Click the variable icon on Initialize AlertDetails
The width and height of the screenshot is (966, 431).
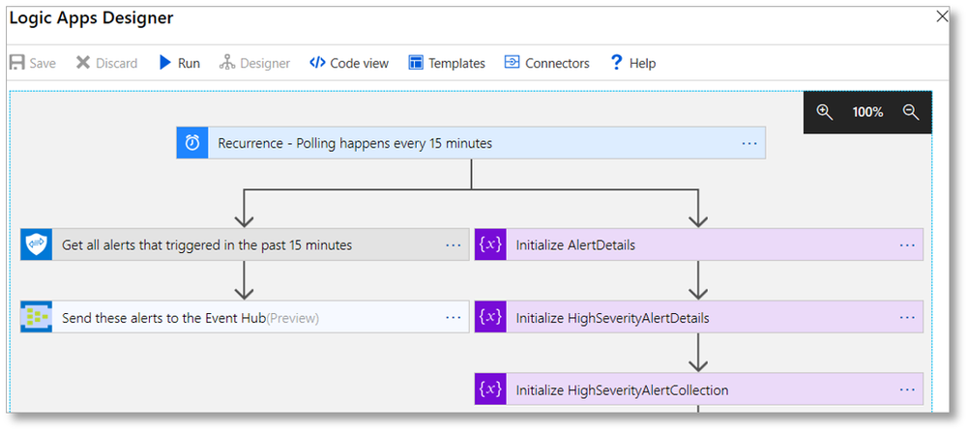[490, 245]
